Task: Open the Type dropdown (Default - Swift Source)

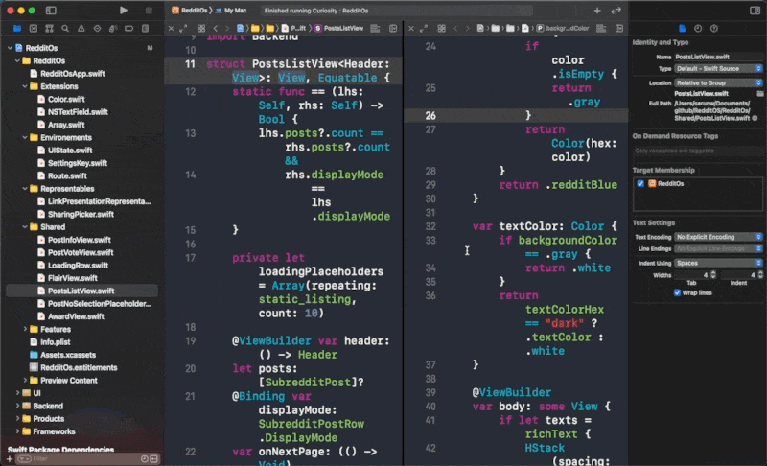Action: click(719, 69)
